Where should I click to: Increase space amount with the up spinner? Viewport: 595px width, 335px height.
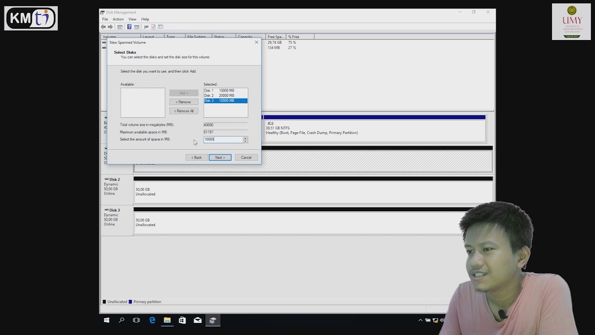(245, 138)
